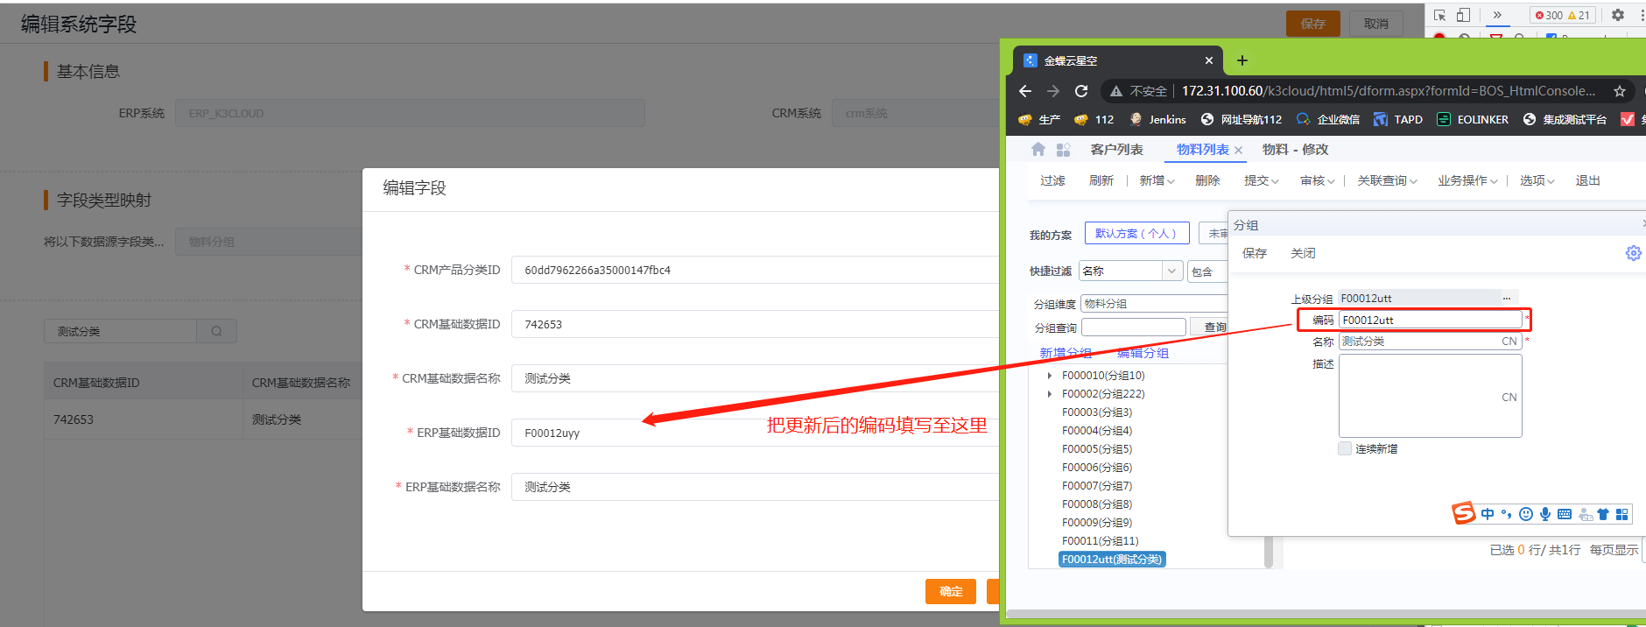Click the ERP基础数据ID input field

point(755,433)
